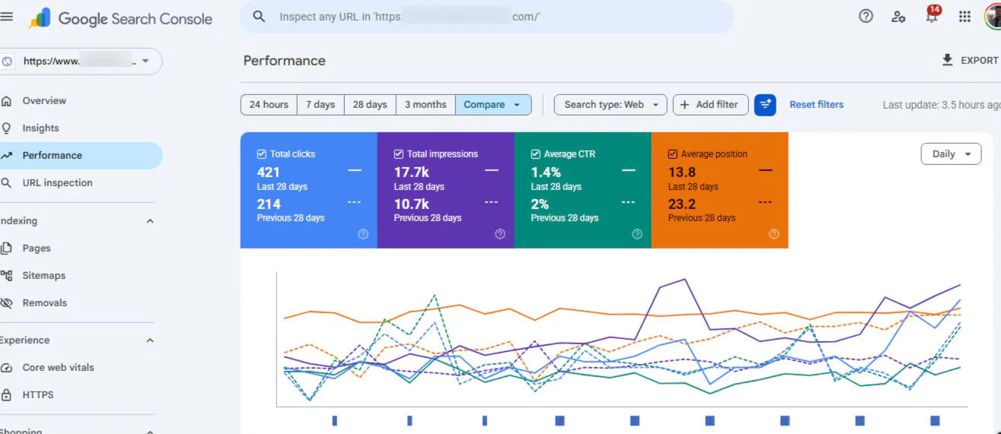Open the Compare date range dropdown
Viewport: 1001px width, 434px height.
pyautogui.click(x=493, y=105)
